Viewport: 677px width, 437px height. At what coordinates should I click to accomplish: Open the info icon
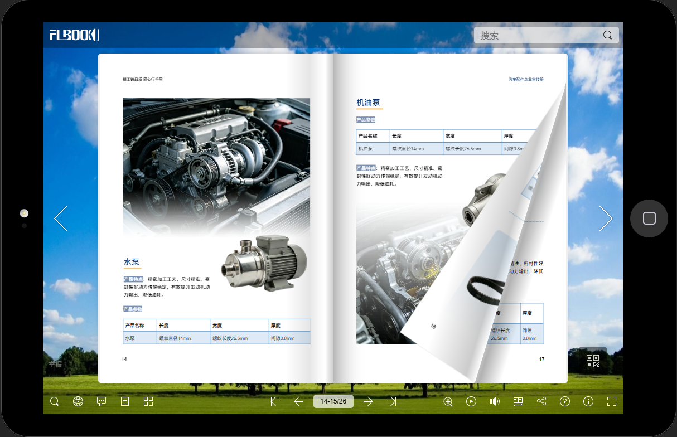coord(588,401)
